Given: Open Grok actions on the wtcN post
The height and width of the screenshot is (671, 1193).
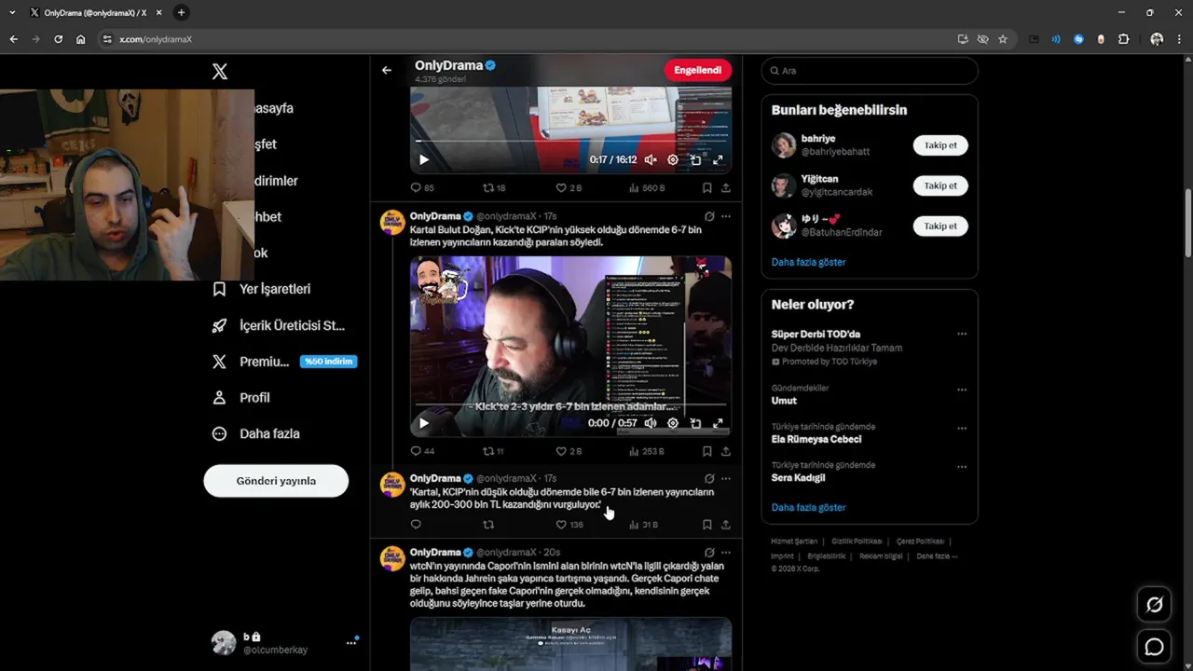Looking at the screenshot, I should pyautogui.click(x=709, y=553).
